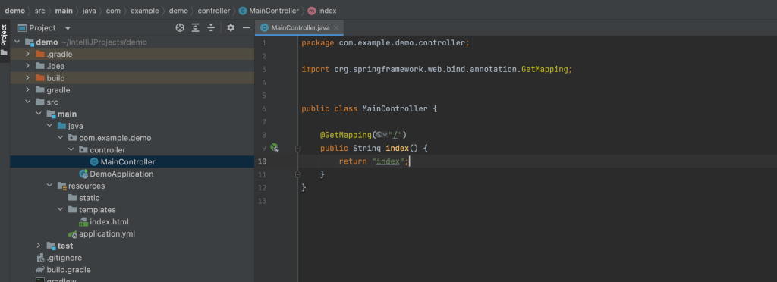Expand the .gradle folder
The width and height of the screenshot is (777, 282).
[28, 54]
